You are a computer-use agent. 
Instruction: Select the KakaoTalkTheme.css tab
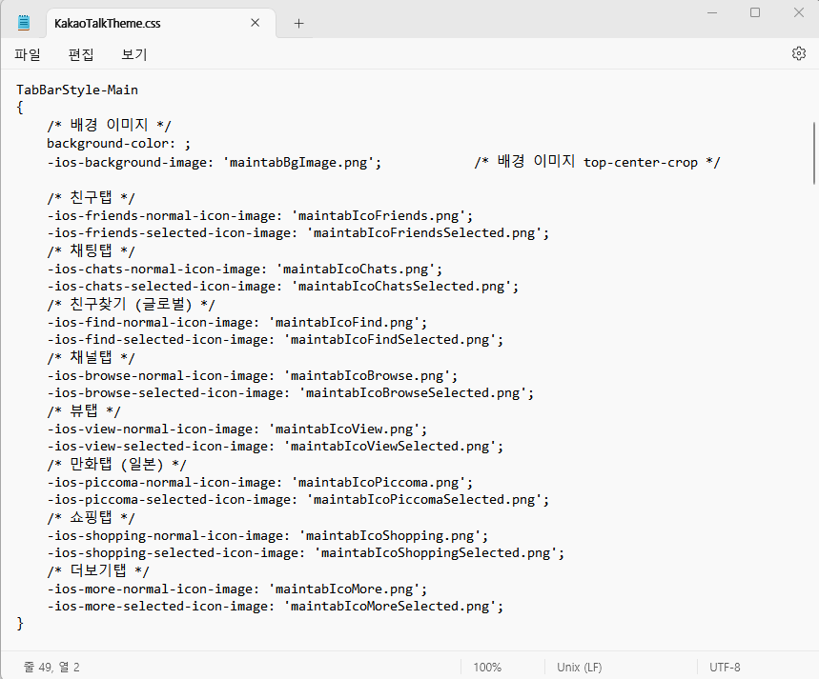[x=161, y=24]
